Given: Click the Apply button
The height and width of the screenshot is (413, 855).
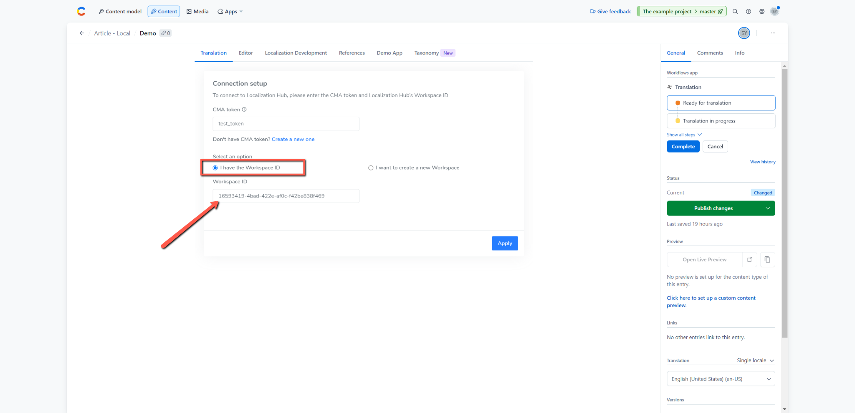Looking at the screenshot, I should click(x=505, y=243).
